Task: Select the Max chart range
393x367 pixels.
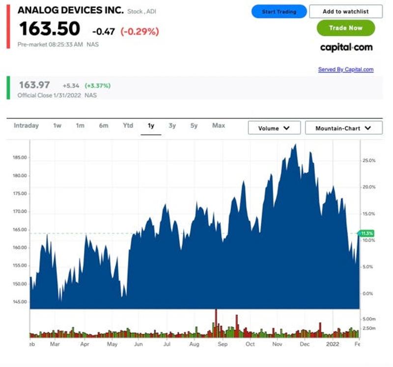Action: 219,126
